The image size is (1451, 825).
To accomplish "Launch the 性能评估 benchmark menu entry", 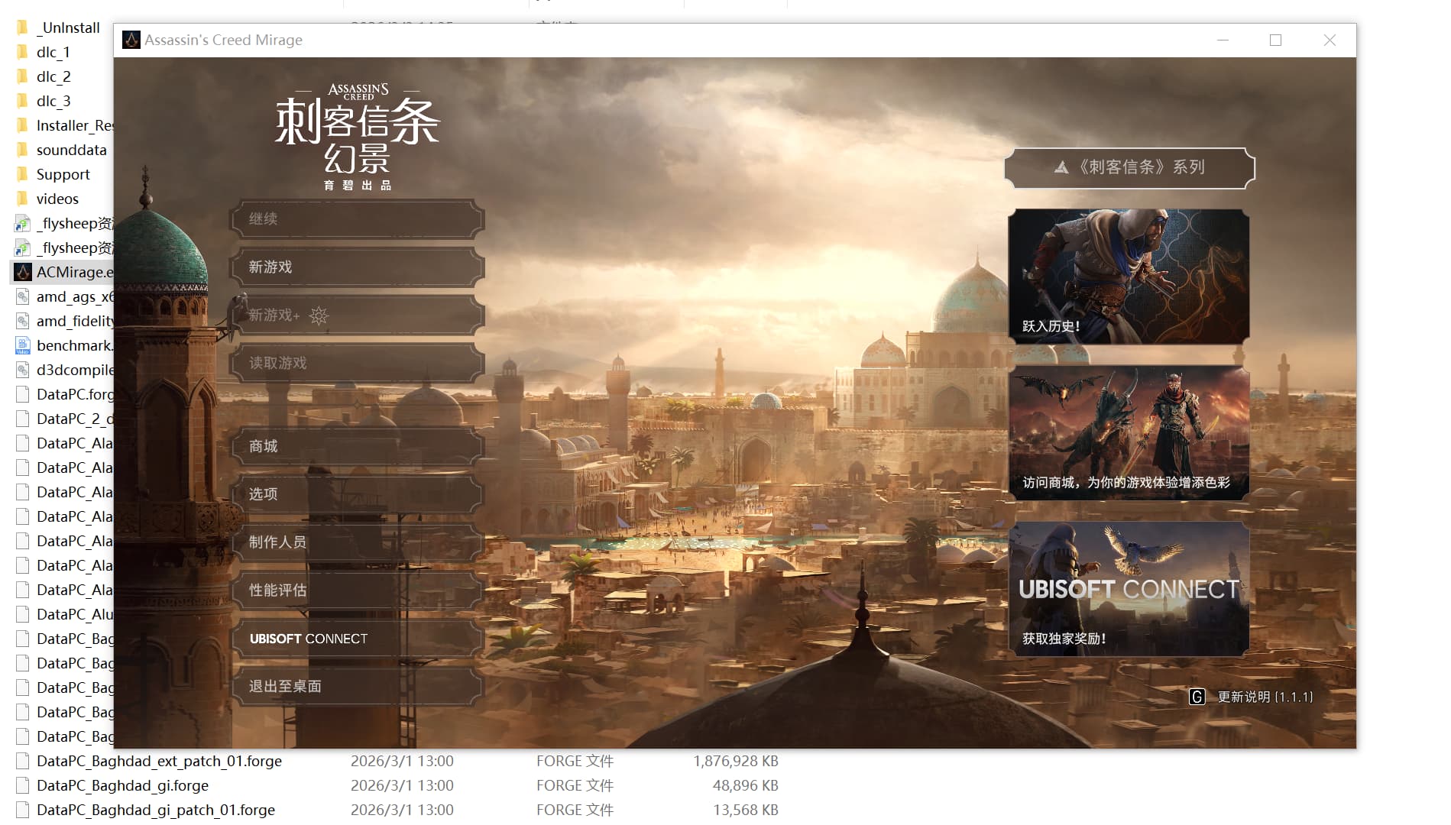I will click(357, 590).
